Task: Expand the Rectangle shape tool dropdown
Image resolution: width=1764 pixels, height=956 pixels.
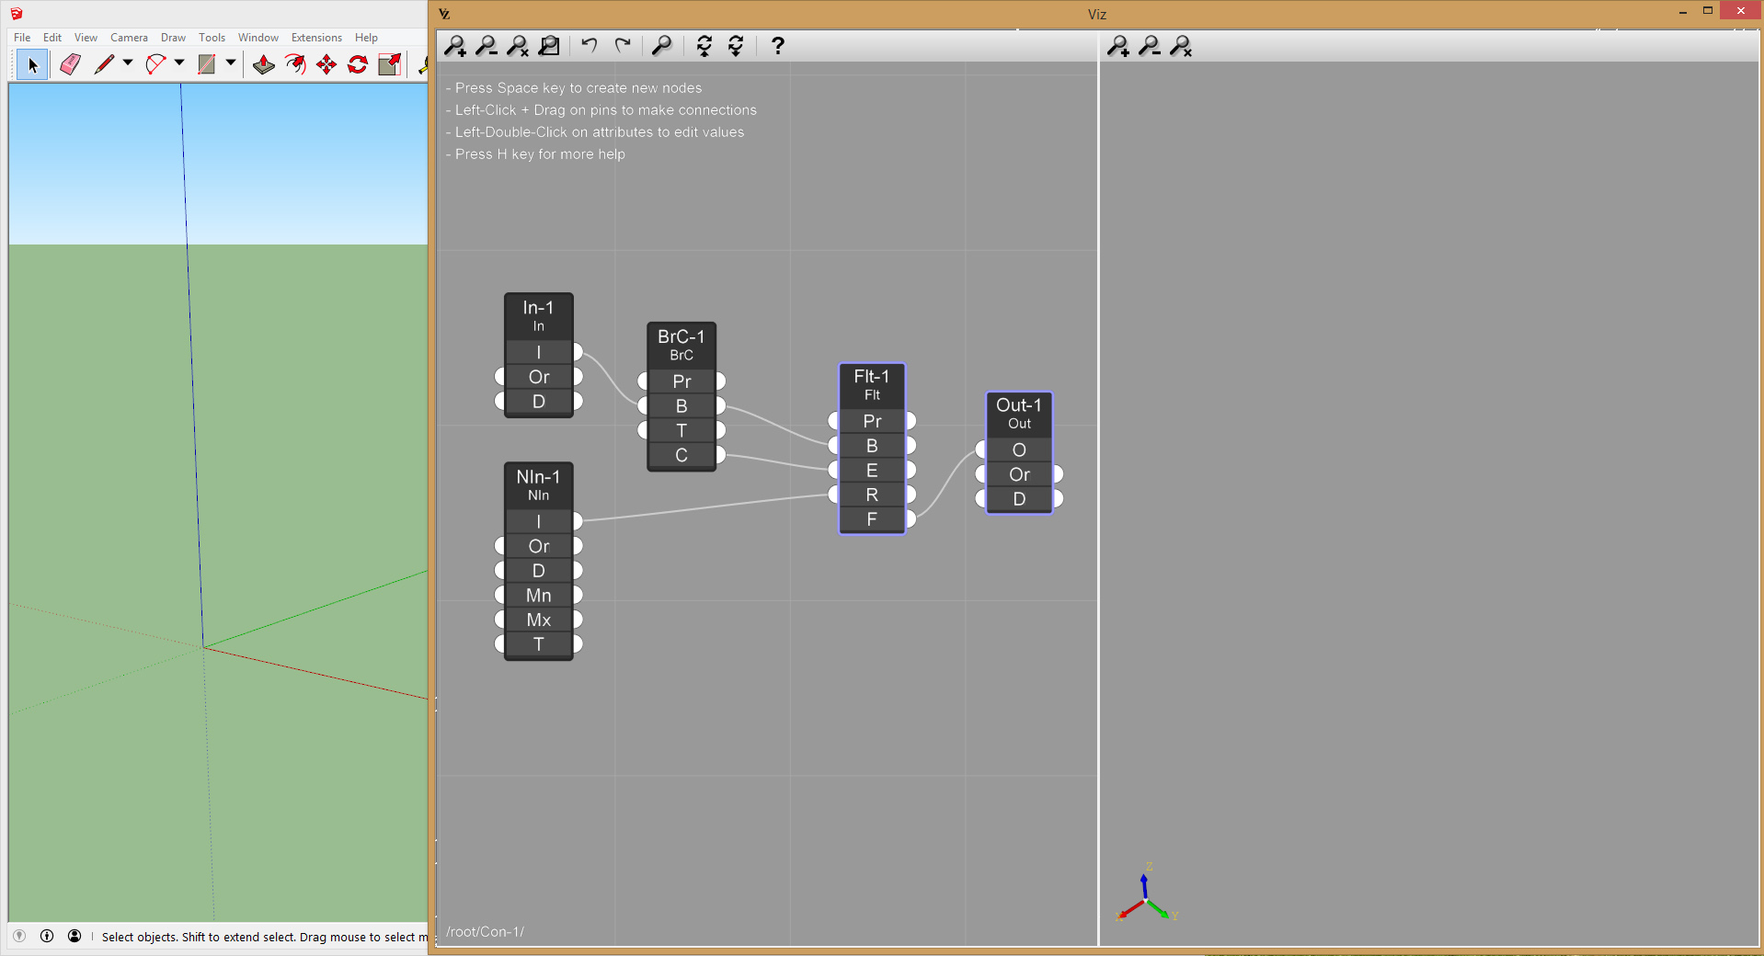Action: (x=231, y=63)
